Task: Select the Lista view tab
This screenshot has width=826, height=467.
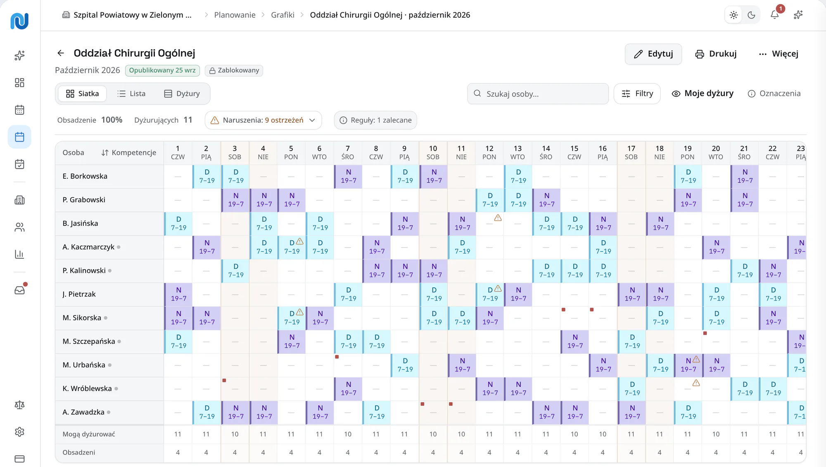Action: click(131, 94)
